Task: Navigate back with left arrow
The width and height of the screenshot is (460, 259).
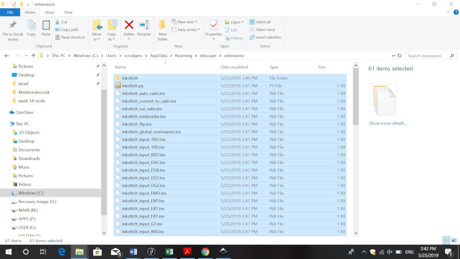Action: (x=7, y=55)
